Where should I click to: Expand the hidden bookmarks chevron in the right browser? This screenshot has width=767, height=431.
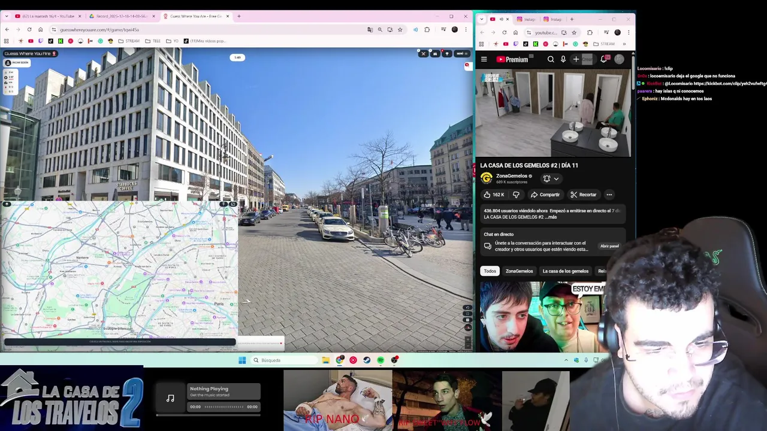624,44
